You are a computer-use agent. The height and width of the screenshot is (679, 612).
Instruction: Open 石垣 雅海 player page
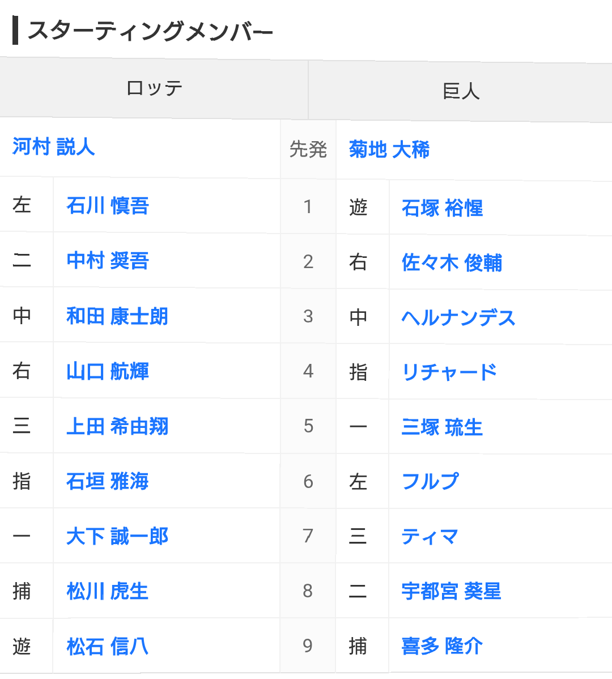[108, 482]
